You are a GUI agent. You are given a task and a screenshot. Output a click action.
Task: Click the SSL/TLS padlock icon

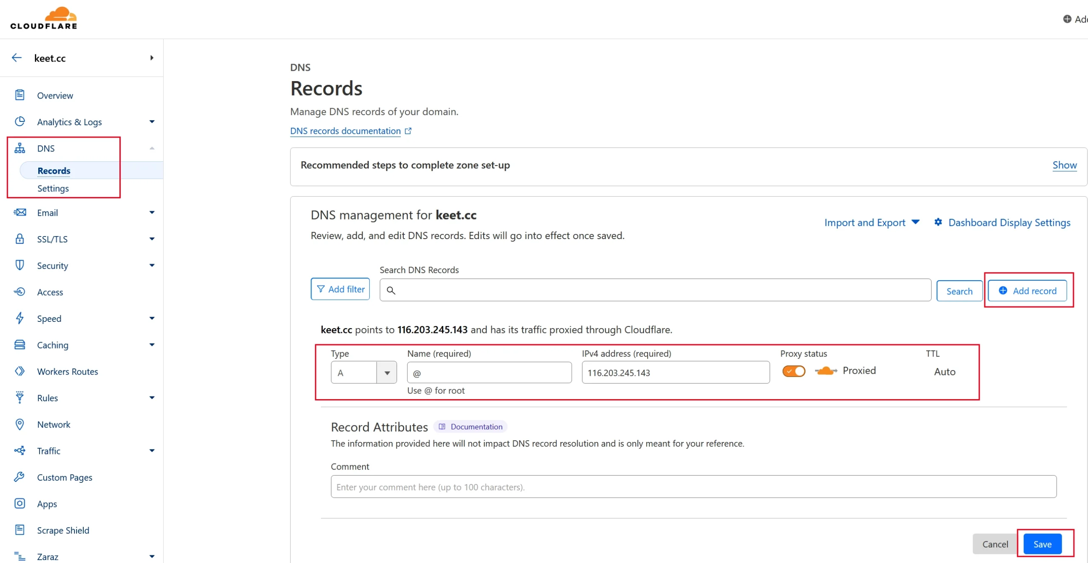(x=20, y=239)
